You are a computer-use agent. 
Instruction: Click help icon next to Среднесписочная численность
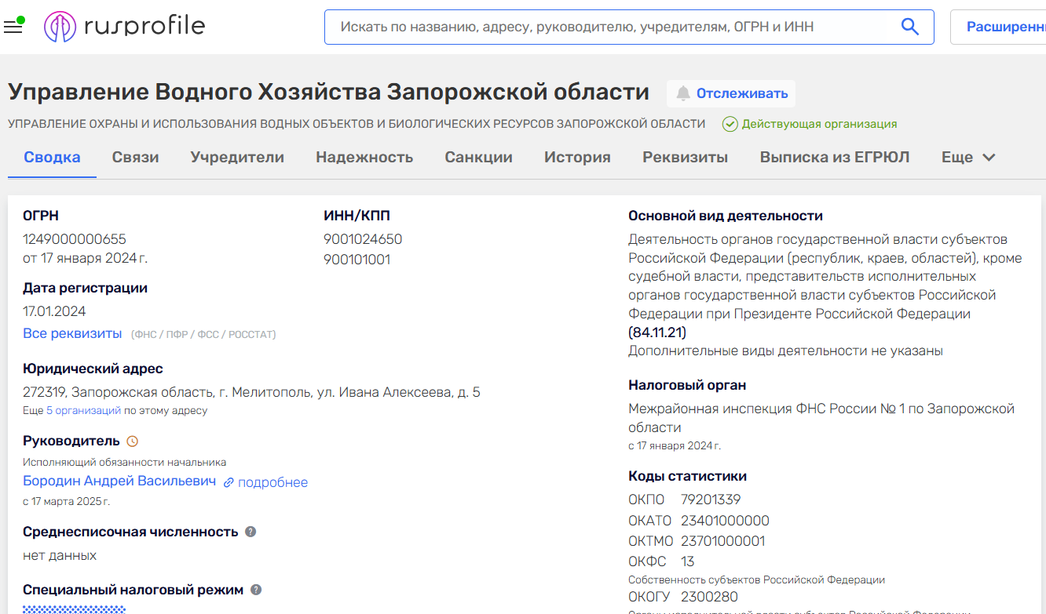(251, 532)
